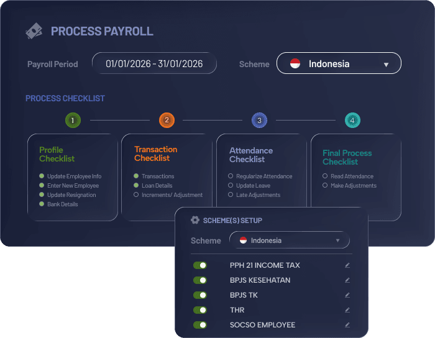Screen dimensions: 435x338
Task: Edit the PPH 21 Income Tax scheme
Action: [347, 265]
